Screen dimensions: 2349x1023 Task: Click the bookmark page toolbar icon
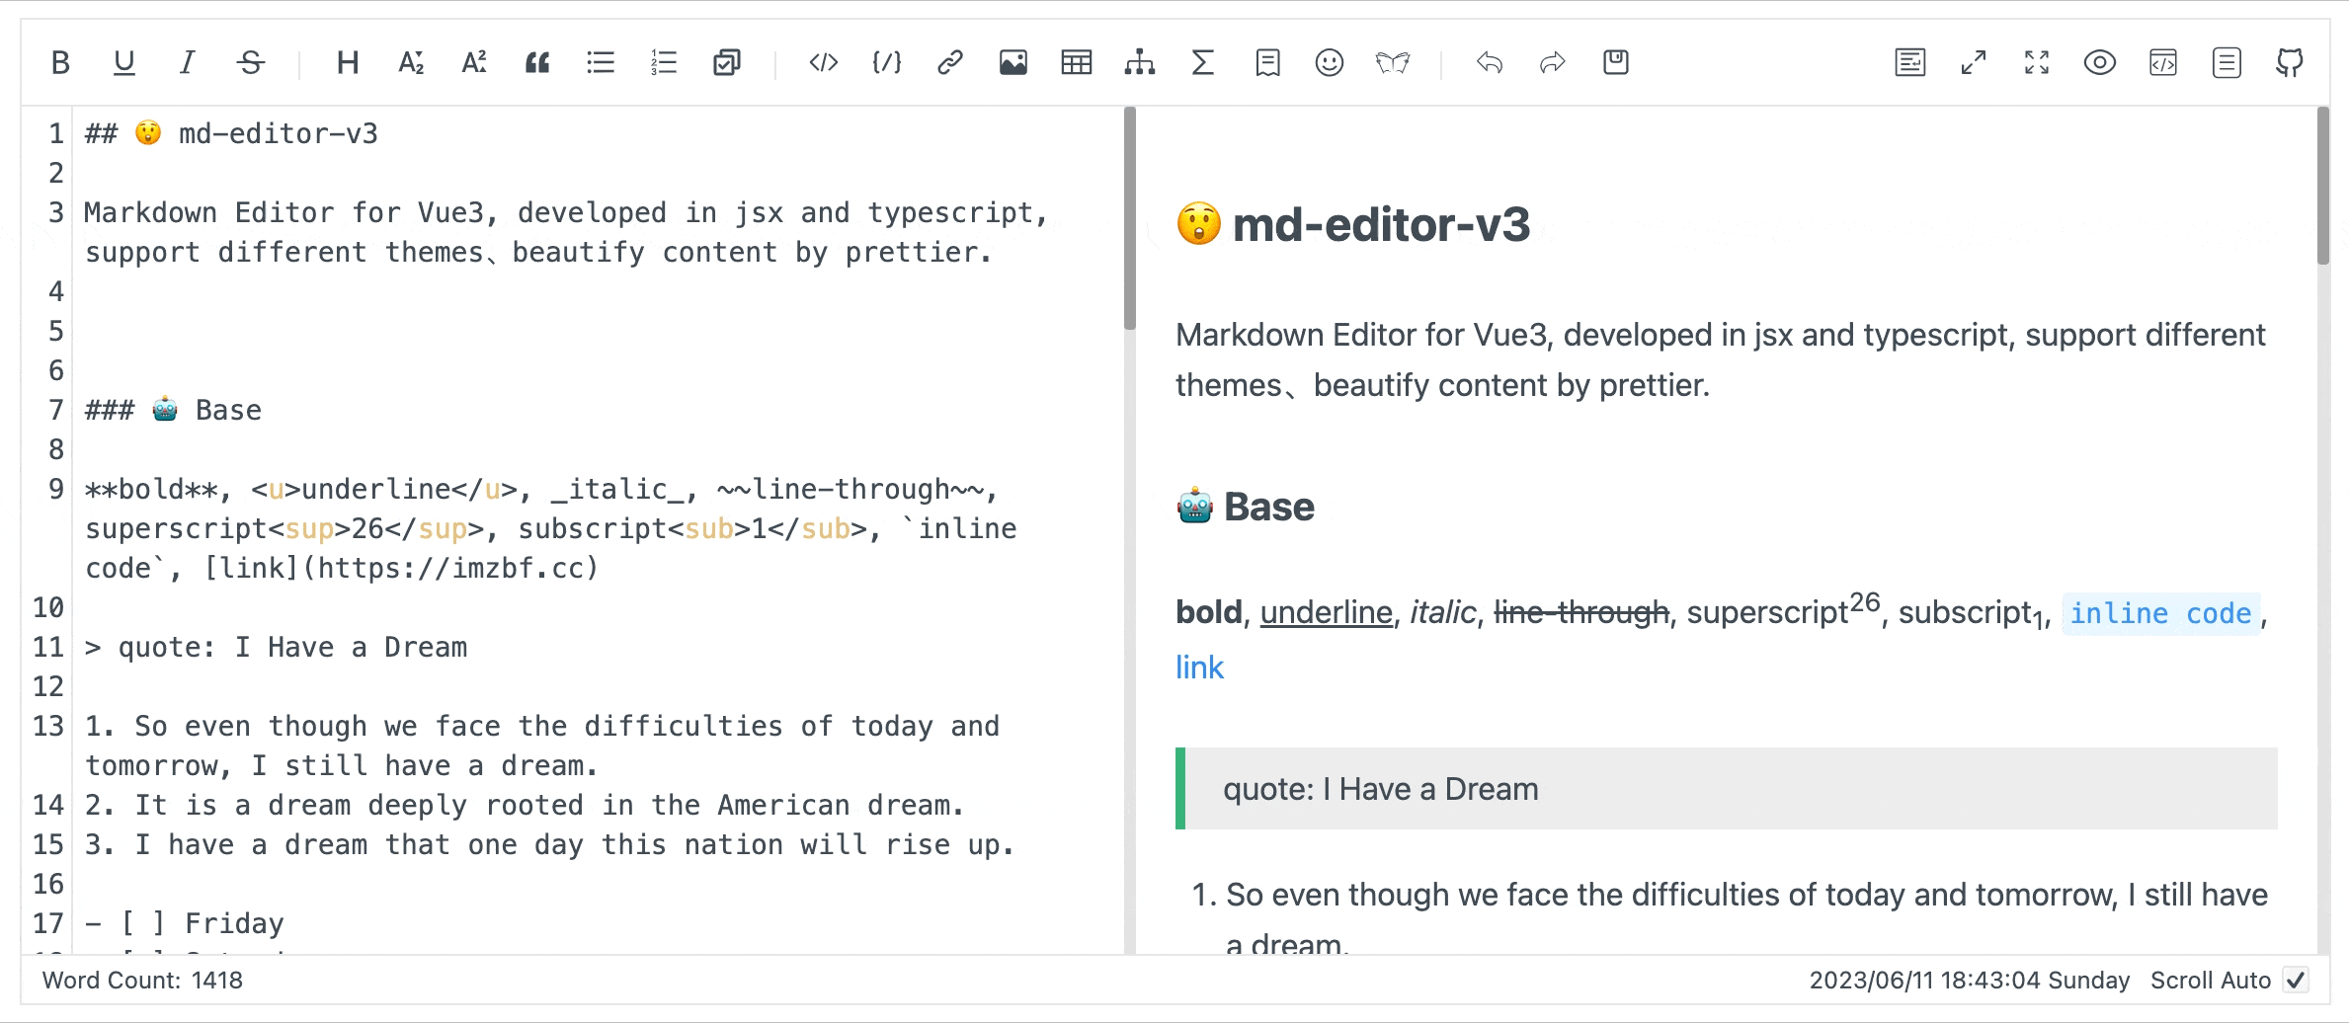click(x=1267, y=63)
